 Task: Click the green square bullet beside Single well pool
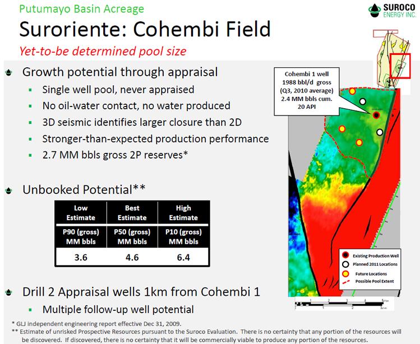coord(30,90)
